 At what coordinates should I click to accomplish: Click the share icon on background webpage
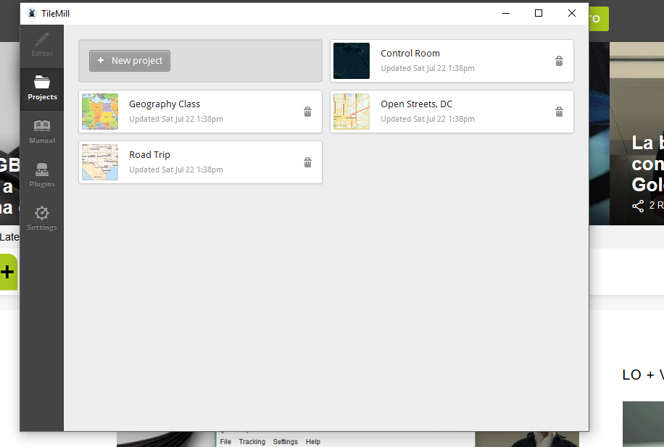click(x=638, y=206)
